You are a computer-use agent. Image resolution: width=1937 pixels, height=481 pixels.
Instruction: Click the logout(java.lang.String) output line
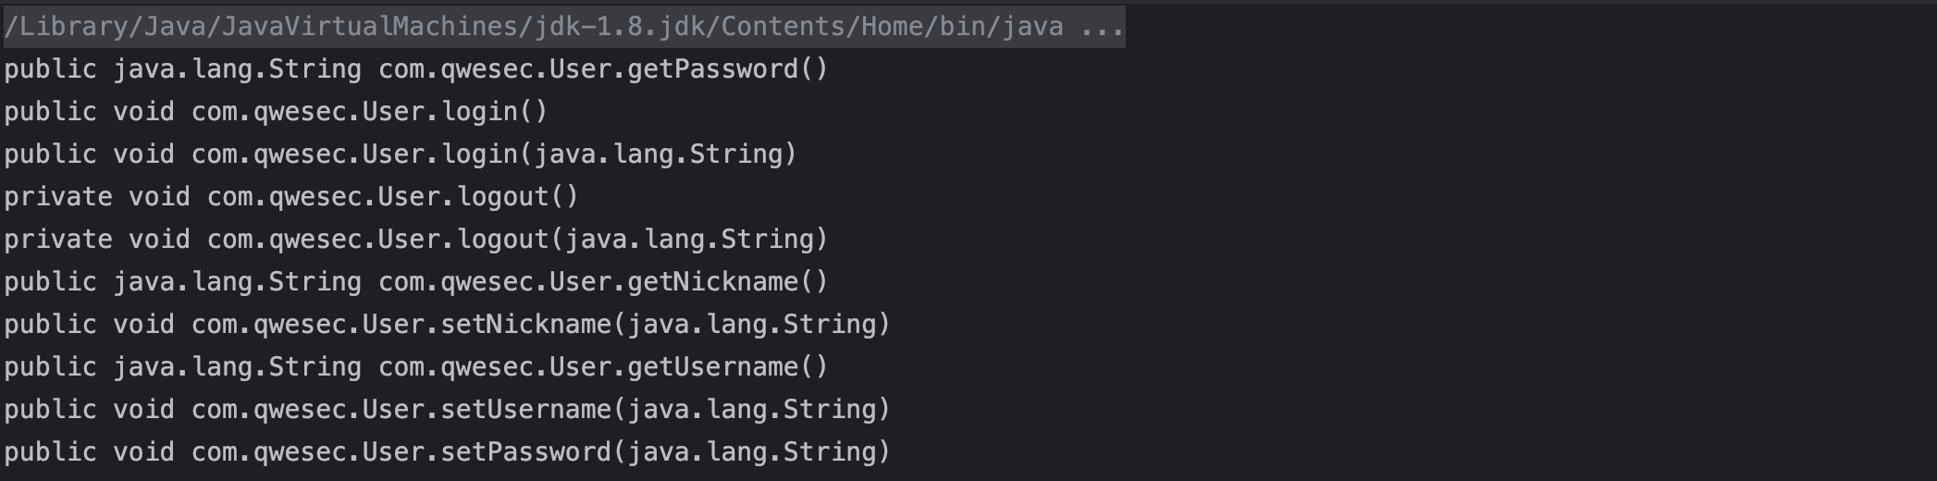416,240
